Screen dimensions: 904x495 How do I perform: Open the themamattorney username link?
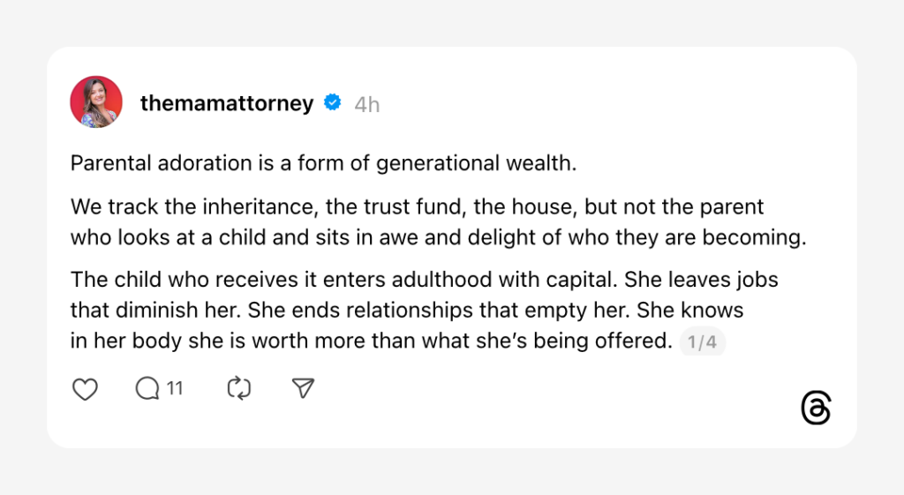227,104
